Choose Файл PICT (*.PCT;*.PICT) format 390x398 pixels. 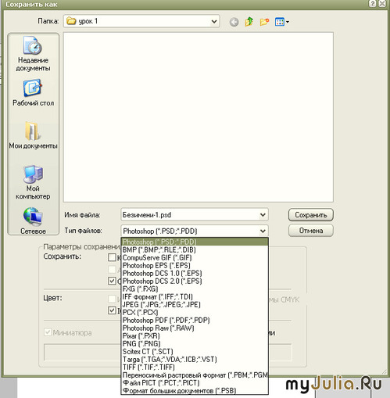[195, 383]
